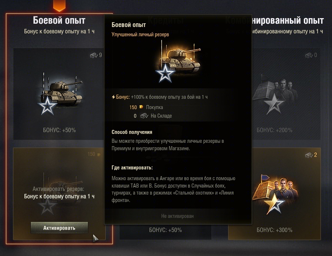The height and width of the screenshot is (256, 332).
Task: Click the lightning Бонус icon in tooltip
Action: [x=114, y=97]
